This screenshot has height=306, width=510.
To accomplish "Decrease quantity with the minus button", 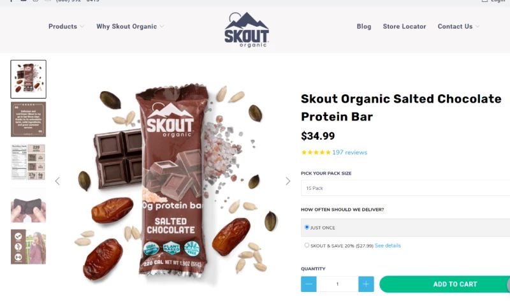I will click(x=309, y=284).
